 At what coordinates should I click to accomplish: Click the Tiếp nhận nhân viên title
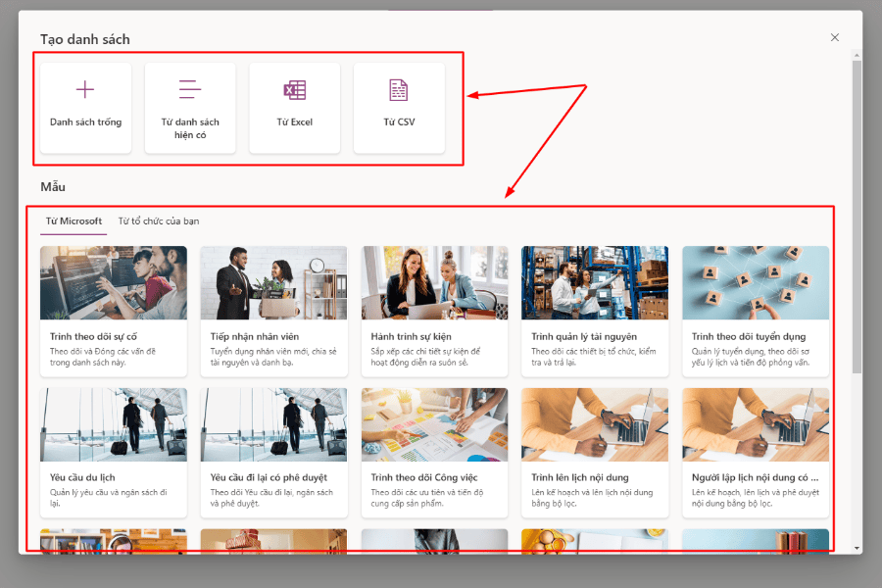click(255, 336)
